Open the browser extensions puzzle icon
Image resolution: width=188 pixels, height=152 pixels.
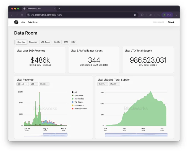(x=142, y=15)
